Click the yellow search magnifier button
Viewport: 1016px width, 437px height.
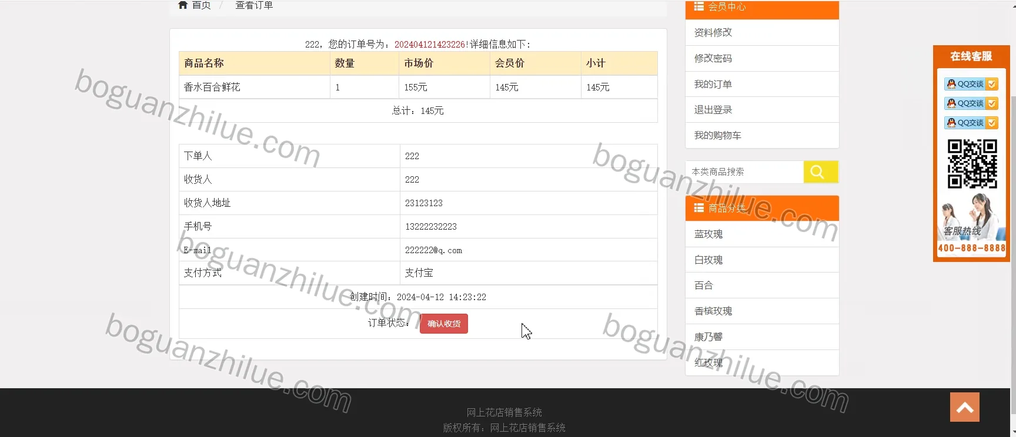[821, 172]
